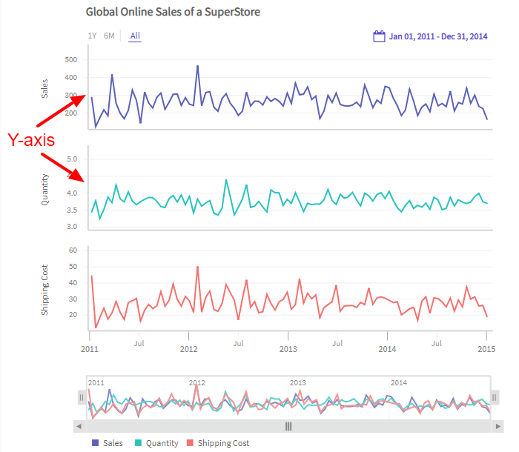519x452 pixels.
Task: Click the left navigator drag handle
Action: [82, 398]
